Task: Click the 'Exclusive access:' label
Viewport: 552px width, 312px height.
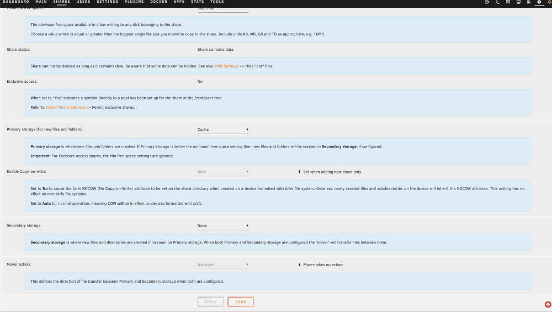Action: pos(22,82)
